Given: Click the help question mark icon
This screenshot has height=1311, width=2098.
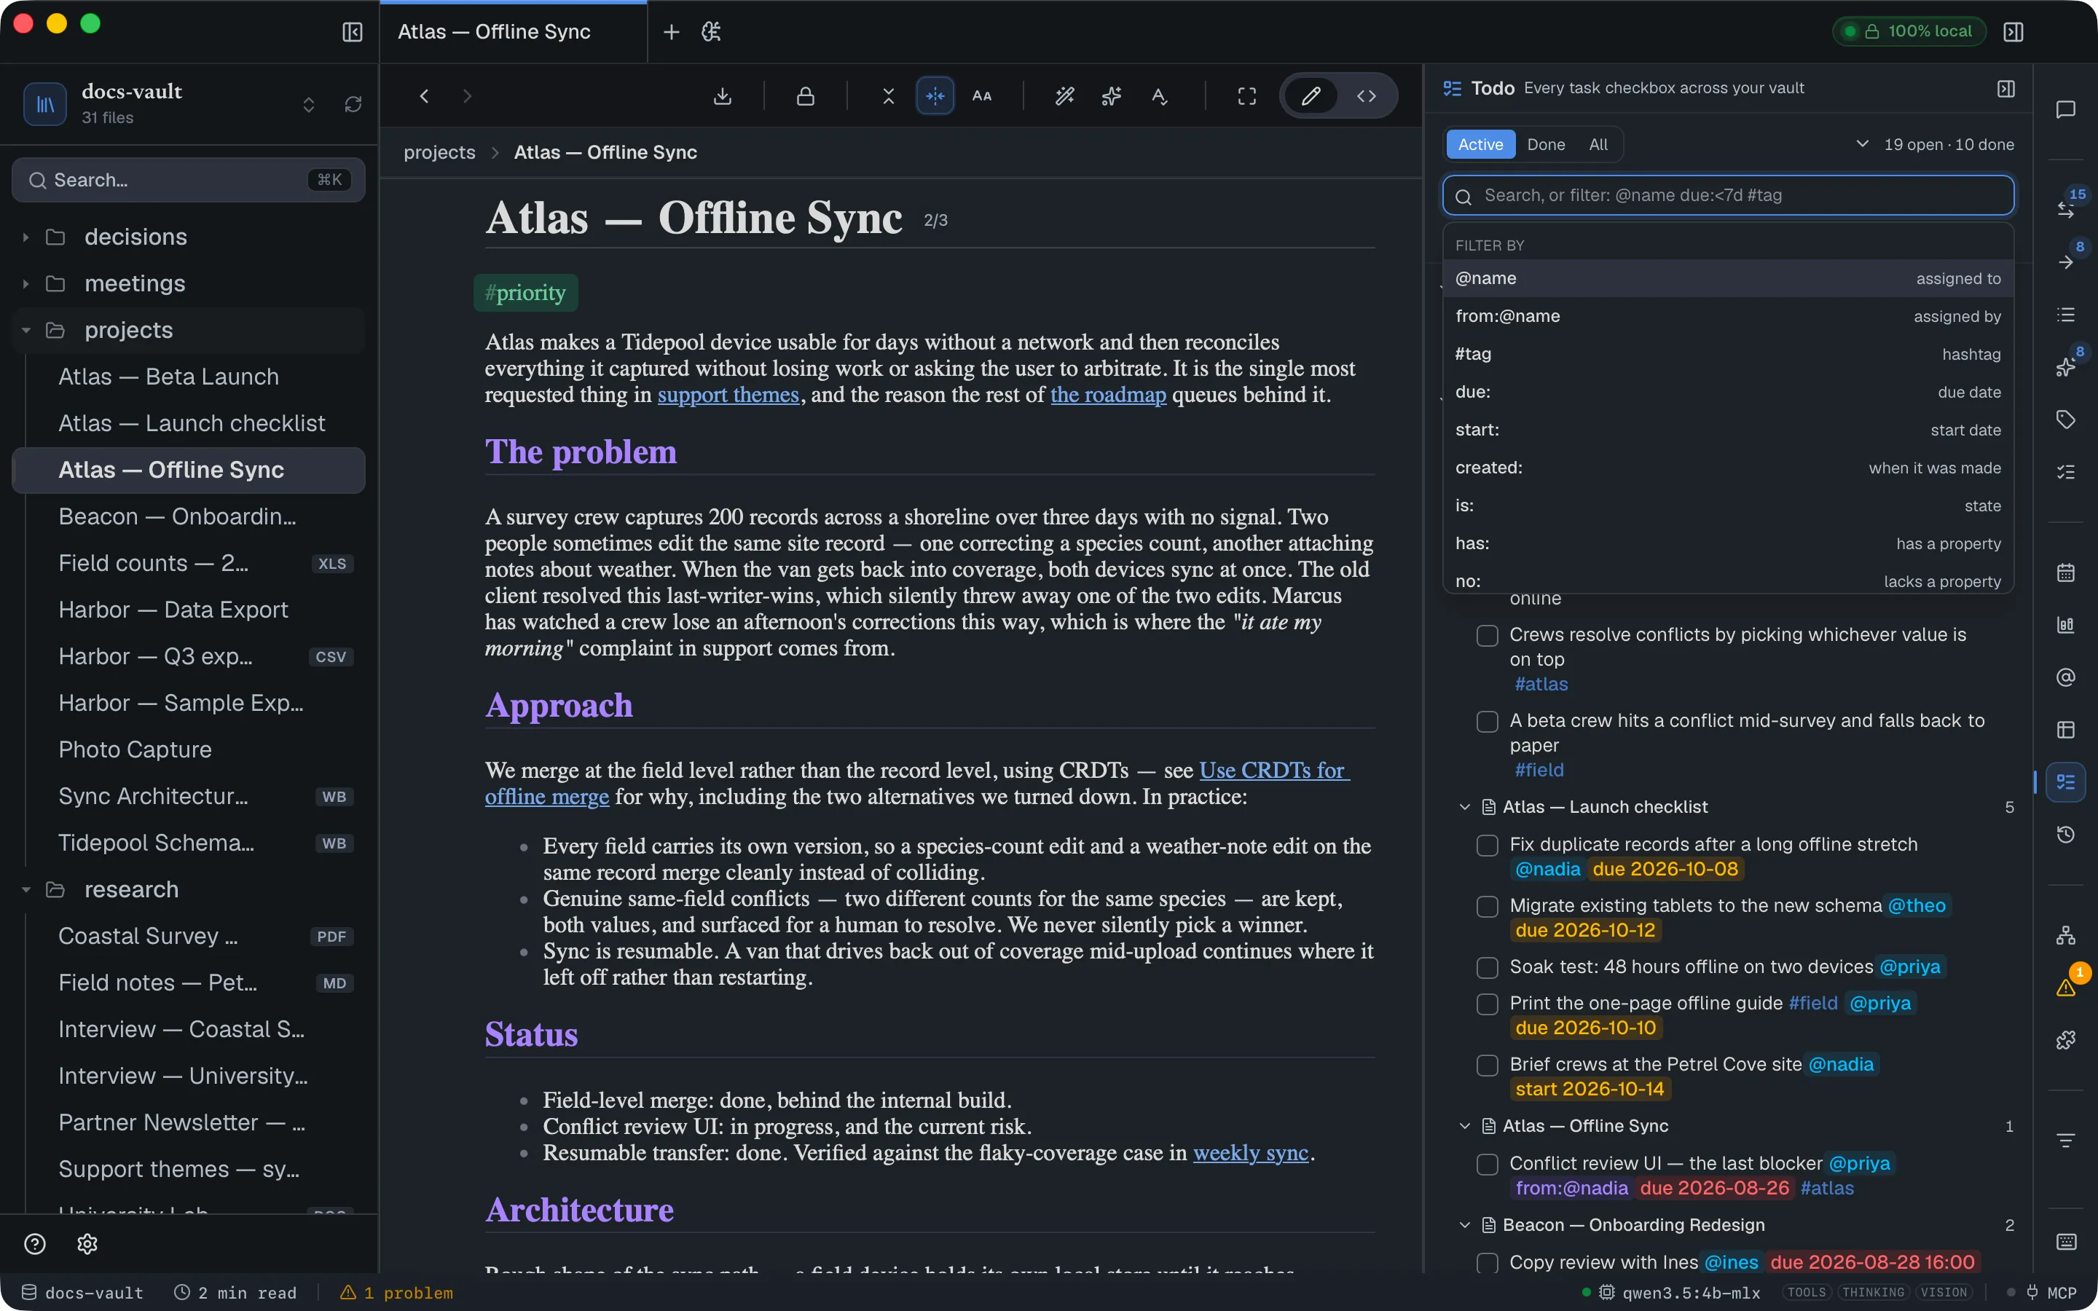Looking at the screenshot, I should tap(35, 1243).
